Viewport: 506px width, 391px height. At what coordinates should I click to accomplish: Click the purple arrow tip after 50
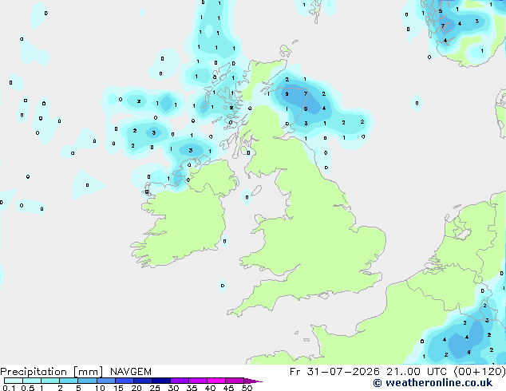pyautogui.click(x=253, y=381)
